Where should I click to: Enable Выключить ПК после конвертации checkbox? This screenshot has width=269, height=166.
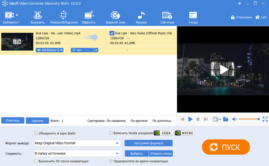click(x=36, y=161)
